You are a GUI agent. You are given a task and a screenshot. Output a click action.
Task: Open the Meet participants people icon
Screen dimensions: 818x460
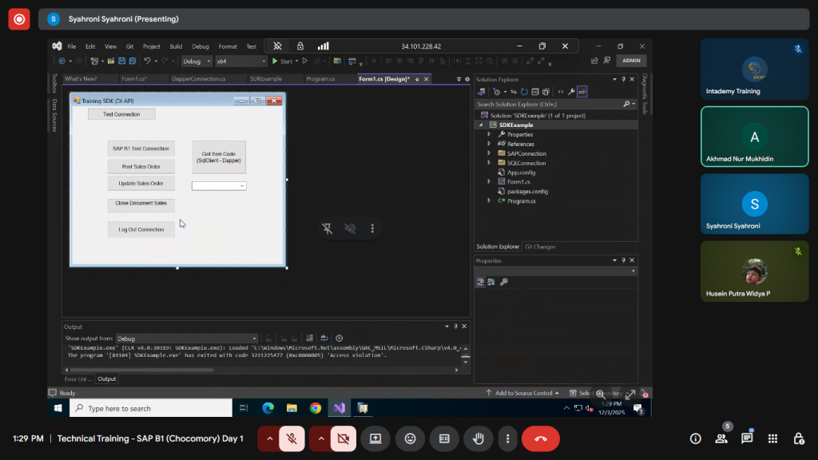721,438
